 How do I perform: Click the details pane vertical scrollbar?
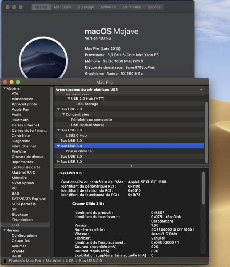[x=203, y=188]
